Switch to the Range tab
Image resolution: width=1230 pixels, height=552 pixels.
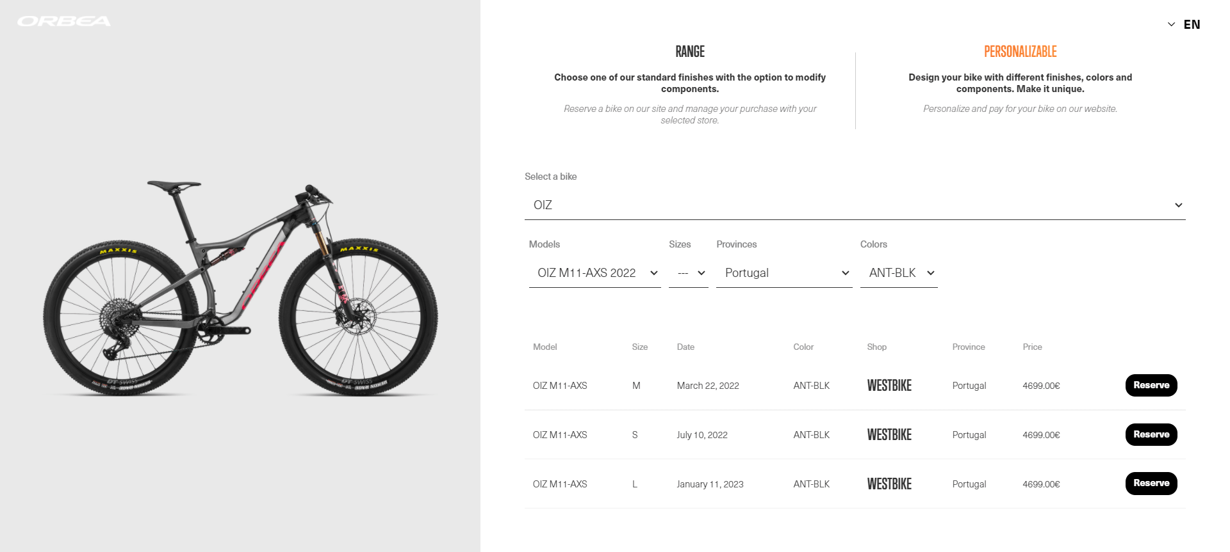pos(690,52)
